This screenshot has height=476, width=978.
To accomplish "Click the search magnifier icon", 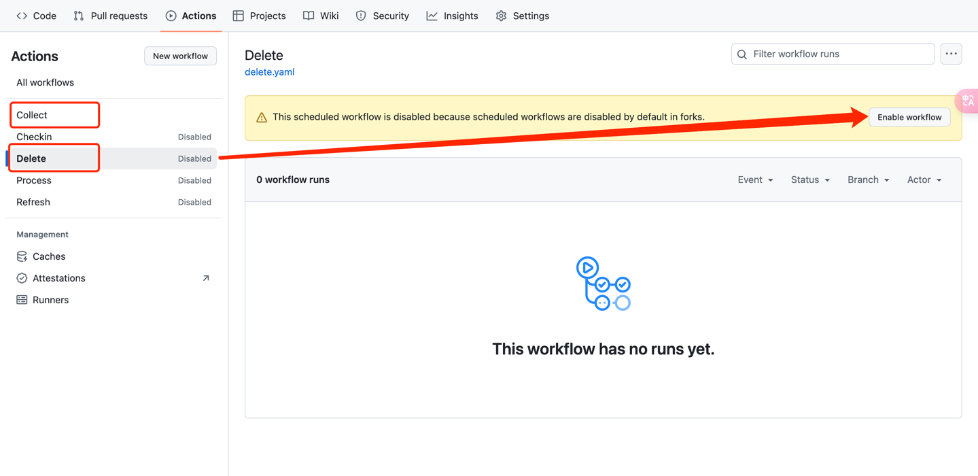I will (742, 54).
